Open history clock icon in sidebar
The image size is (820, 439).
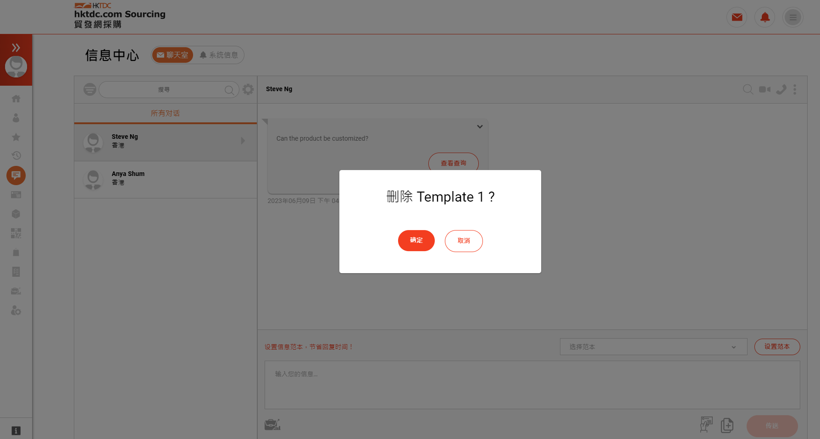click(16, 156)
